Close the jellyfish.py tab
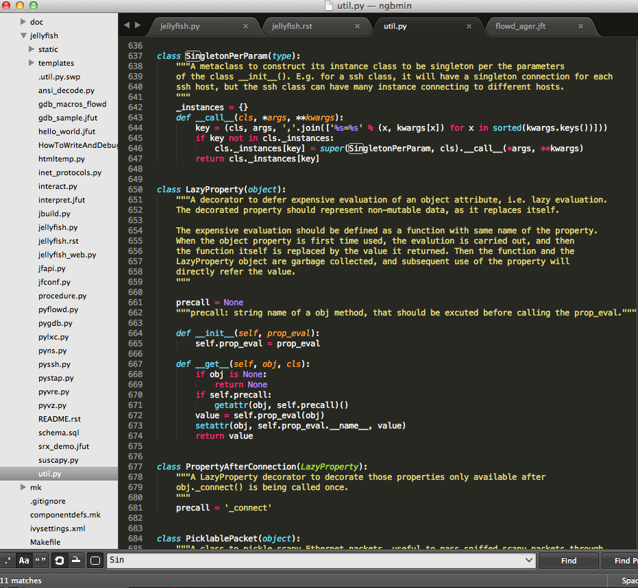Screen dimensions: 638x588 tap(245, 27)
